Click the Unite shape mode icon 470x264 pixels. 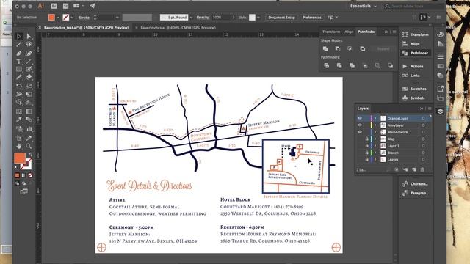pyautogui.click(x=325, y=49)
